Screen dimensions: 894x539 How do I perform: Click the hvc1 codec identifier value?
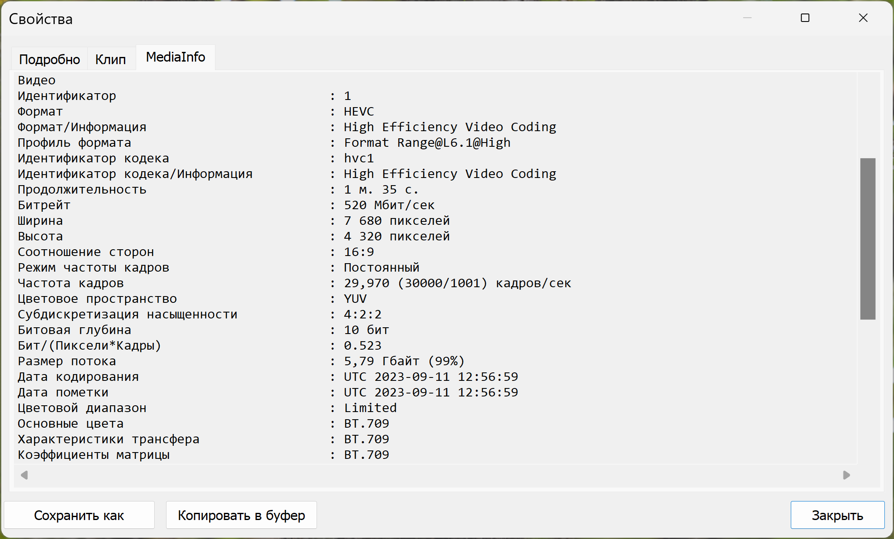click(x=359, y=158)
